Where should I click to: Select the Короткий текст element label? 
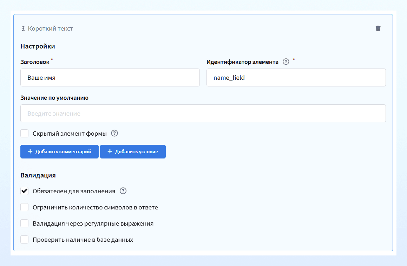pyautogui.click(x=50, y=28)
